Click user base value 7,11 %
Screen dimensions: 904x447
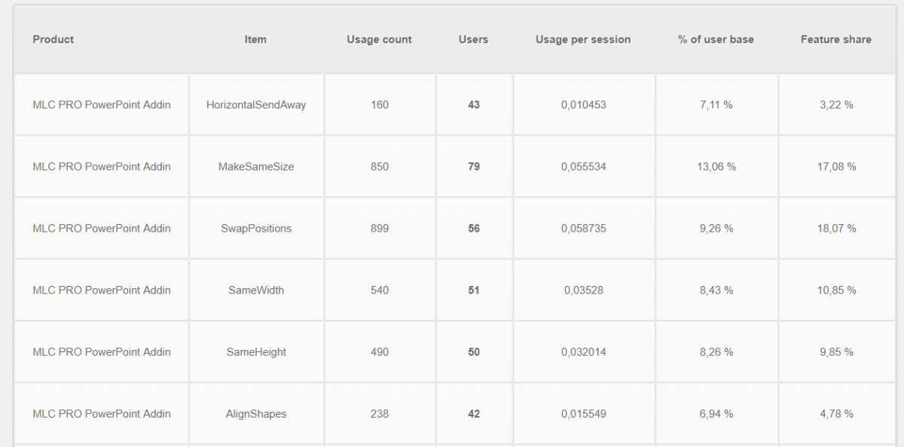point(716,105)
